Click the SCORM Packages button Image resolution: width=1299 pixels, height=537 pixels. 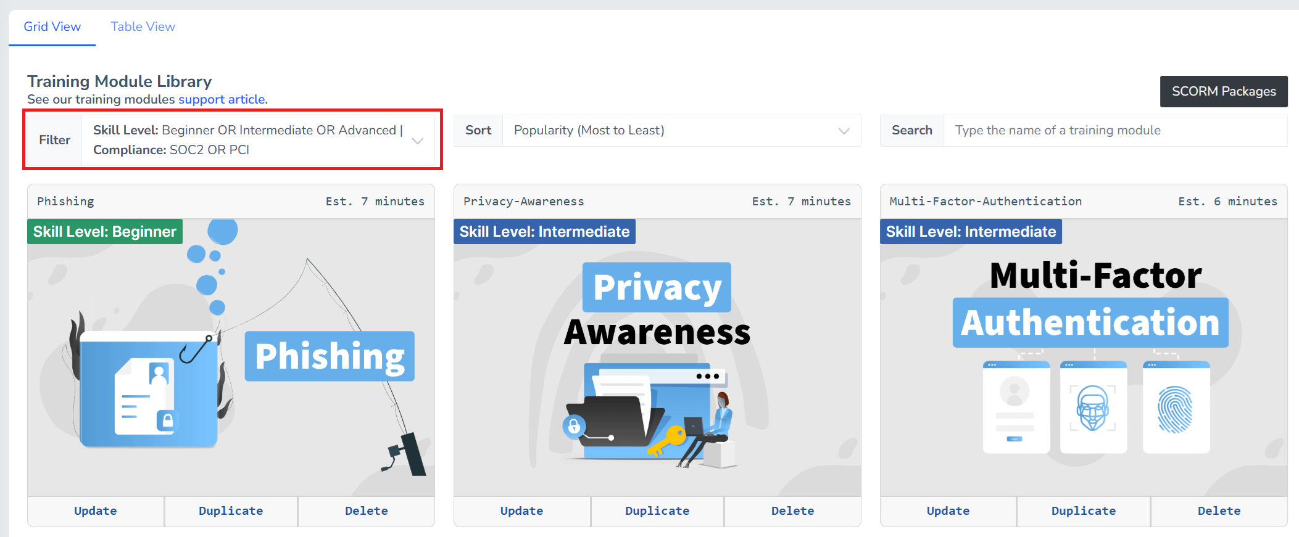[x=1223, y=91]
